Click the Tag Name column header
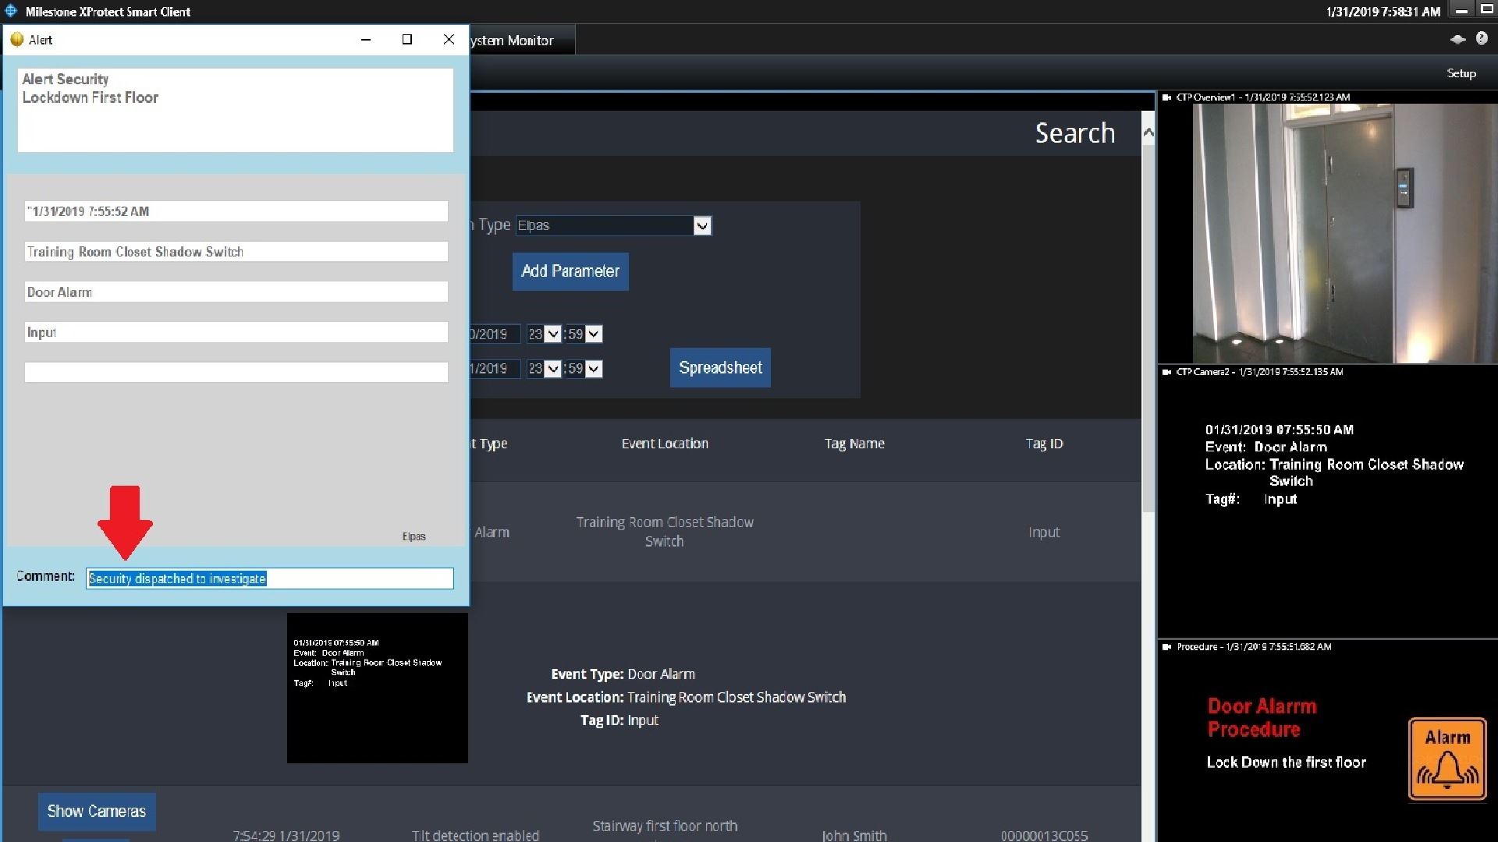1498x842 pixels. point(854,444)
